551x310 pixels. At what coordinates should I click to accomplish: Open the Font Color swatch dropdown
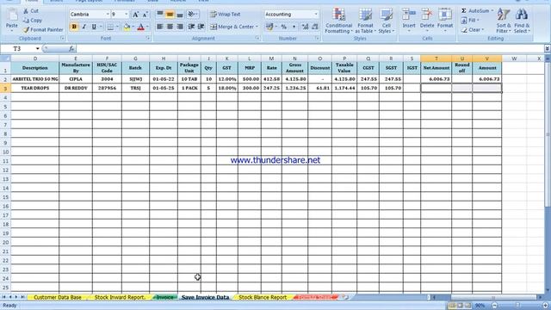pyautogui.click(x=147, y=27)
